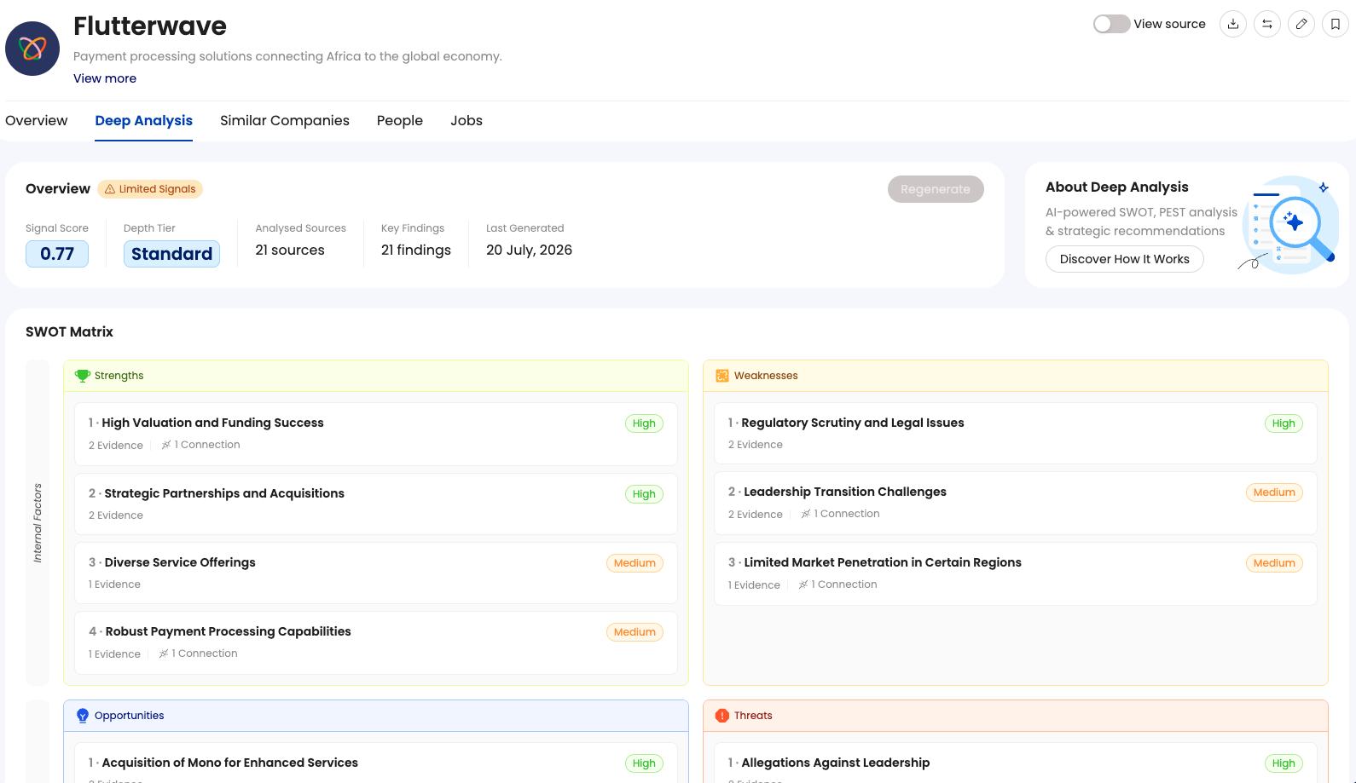Image resolution: width=1356 pixels, height=783 pixels.
Task: Click the Strengths section header
Action: 376,376
